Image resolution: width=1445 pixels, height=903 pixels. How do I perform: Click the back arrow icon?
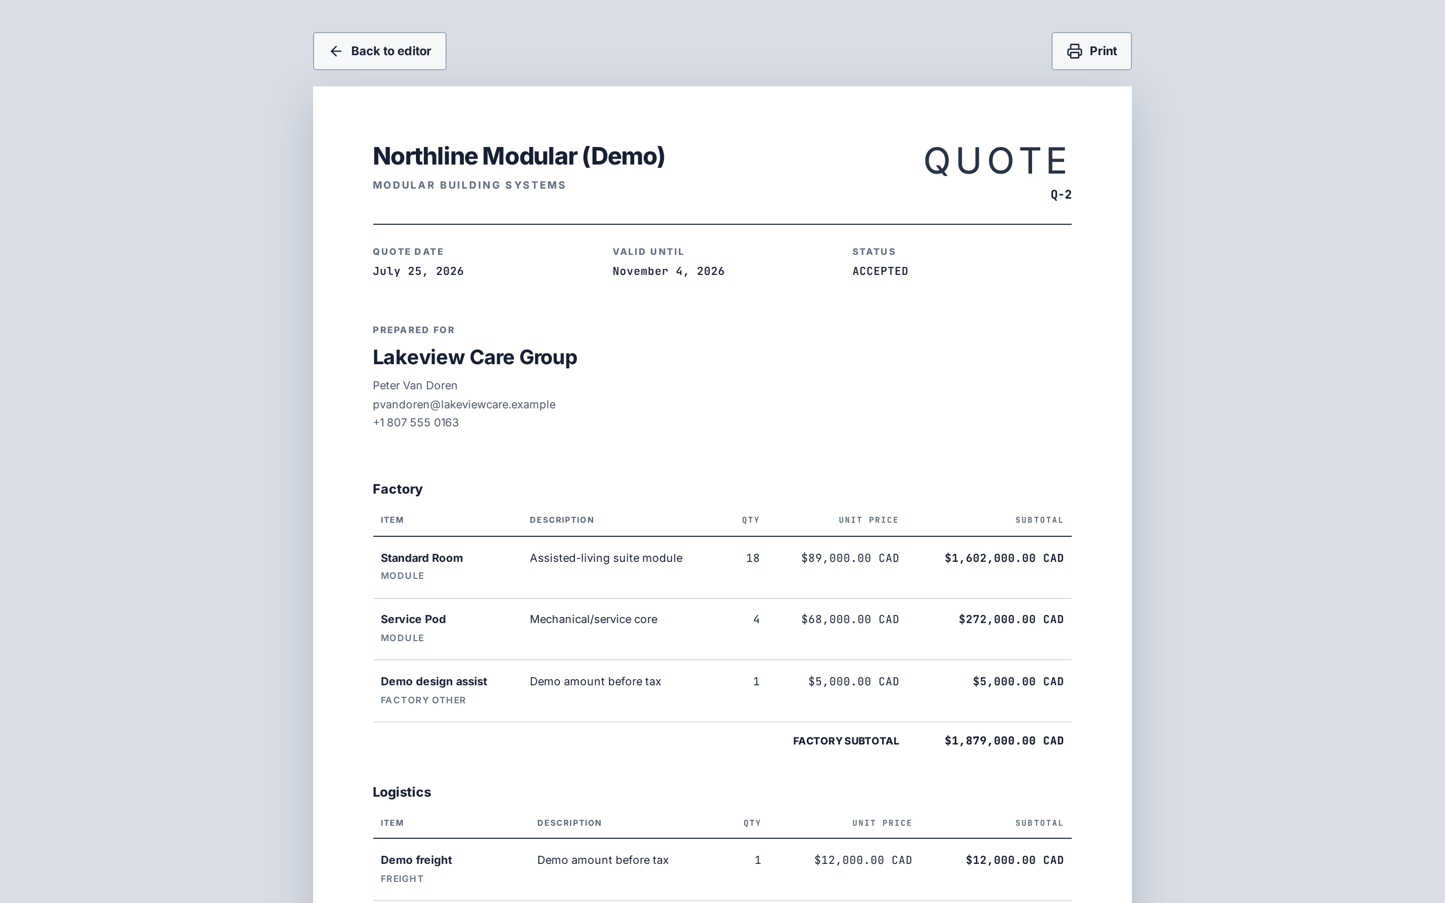pyautogui.click(x=336, y=51)
